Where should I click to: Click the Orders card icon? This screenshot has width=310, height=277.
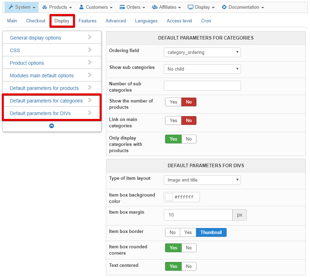coord(122,7)
